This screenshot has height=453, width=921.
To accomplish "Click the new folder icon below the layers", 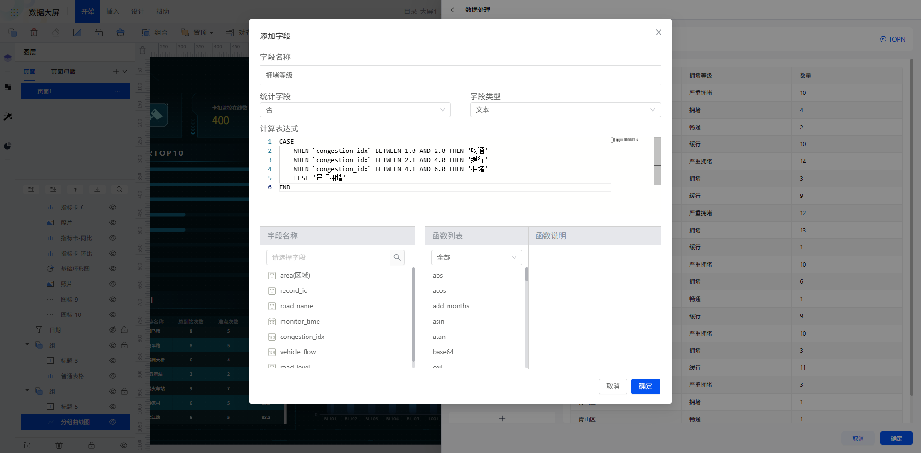I will pyautogui.click(x=27, y=445).
